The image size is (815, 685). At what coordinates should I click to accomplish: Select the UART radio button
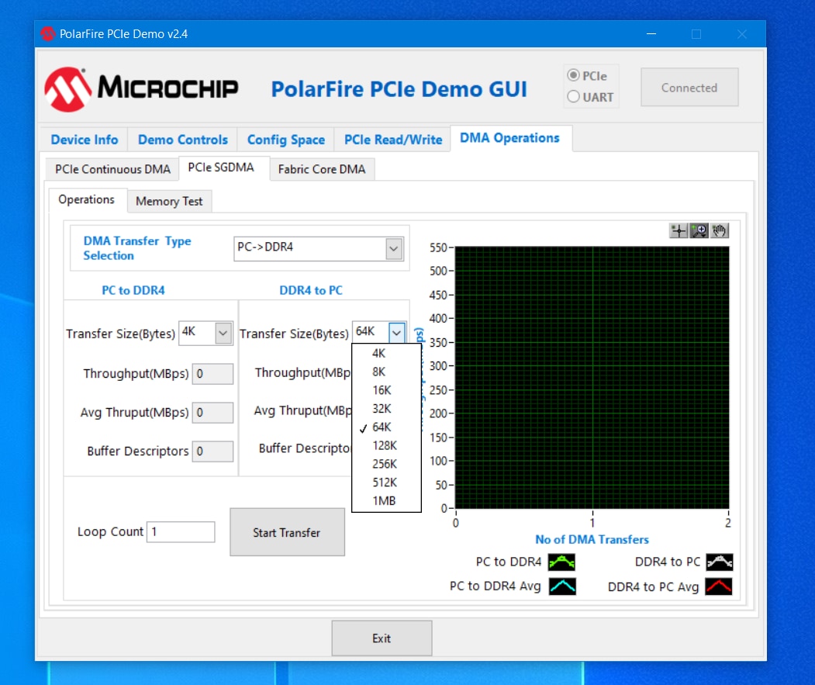point(573,97)
